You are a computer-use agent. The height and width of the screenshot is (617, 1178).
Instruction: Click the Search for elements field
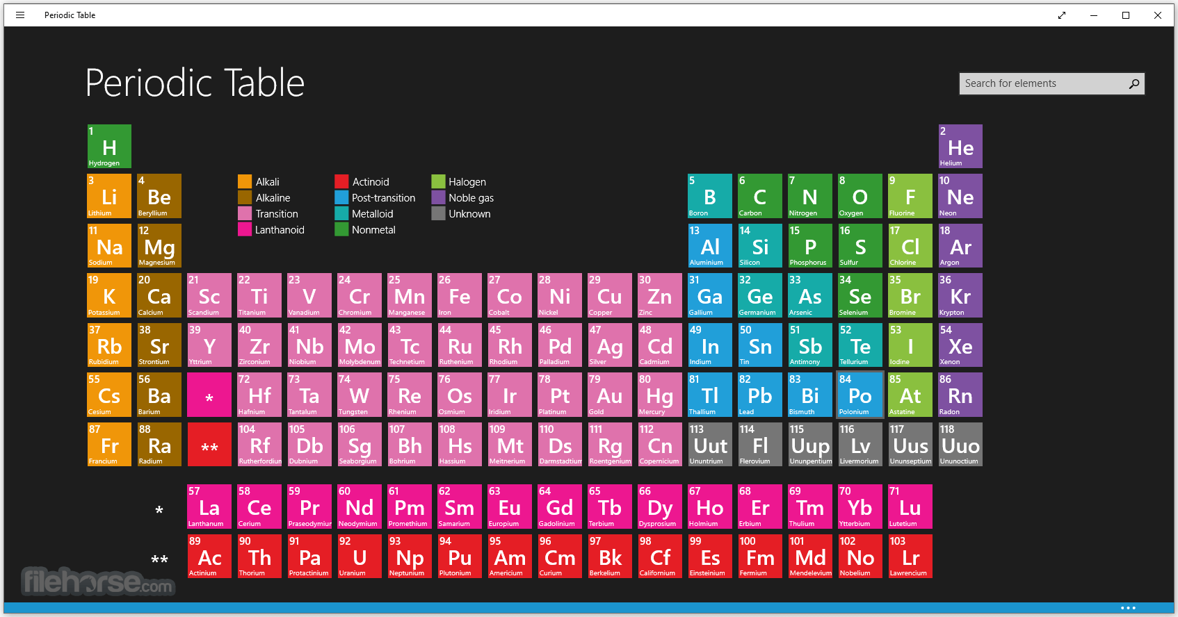1051,83
